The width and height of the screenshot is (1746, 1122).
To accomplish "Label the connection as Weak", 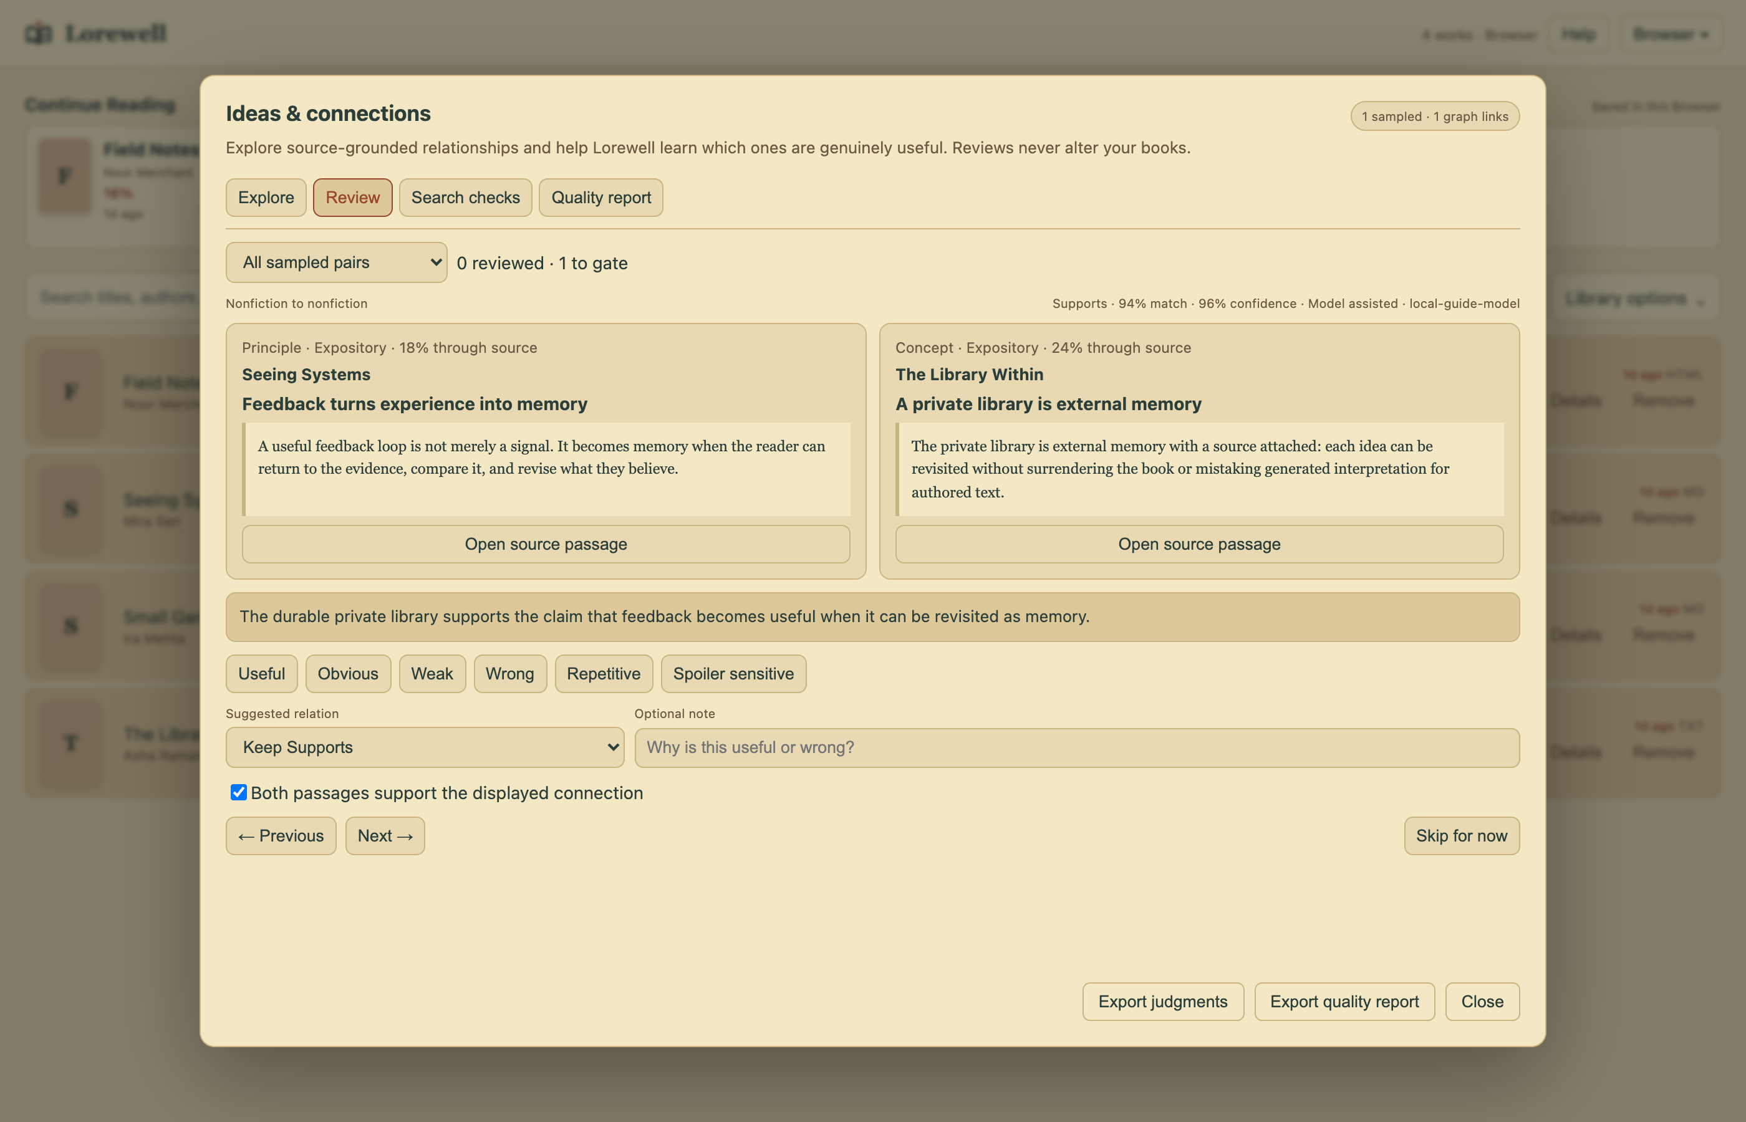I will coord(432,674).
